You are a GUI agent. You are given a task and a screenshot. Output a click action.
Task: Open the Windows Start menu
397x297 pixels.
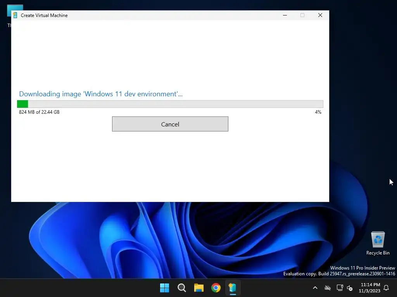tap(164, 288)
